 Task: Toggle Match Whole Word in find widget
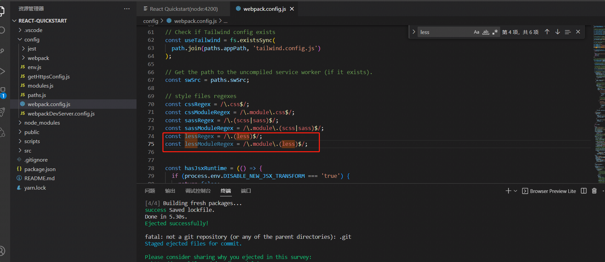pos(486,32)
